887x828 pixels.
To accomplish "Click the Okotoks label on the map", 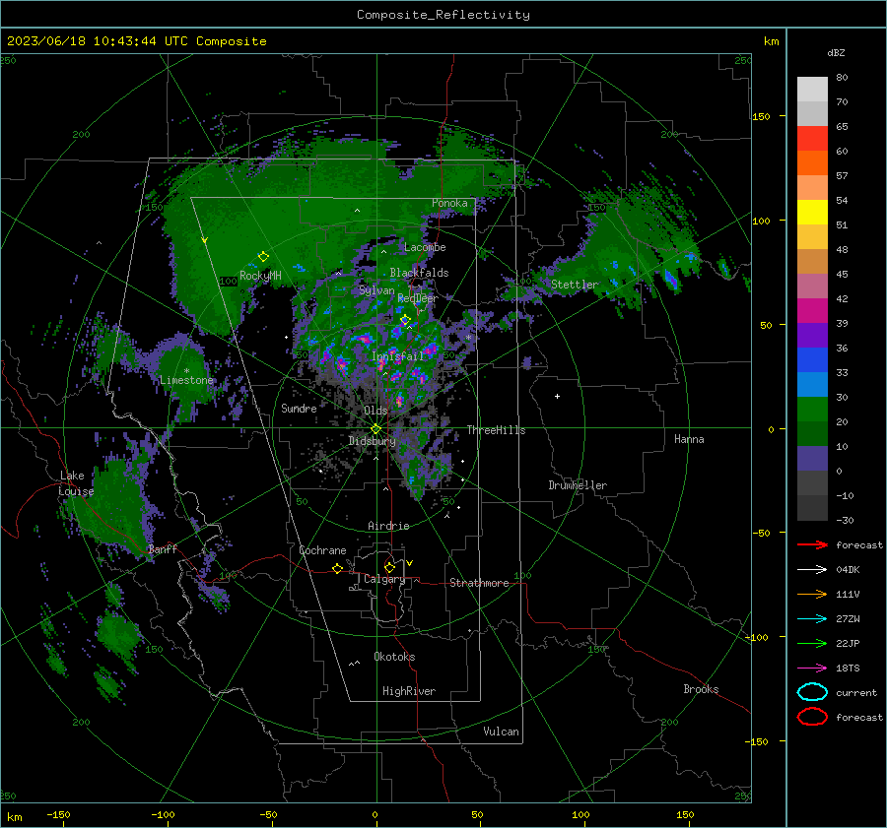I will pos(394,657).
